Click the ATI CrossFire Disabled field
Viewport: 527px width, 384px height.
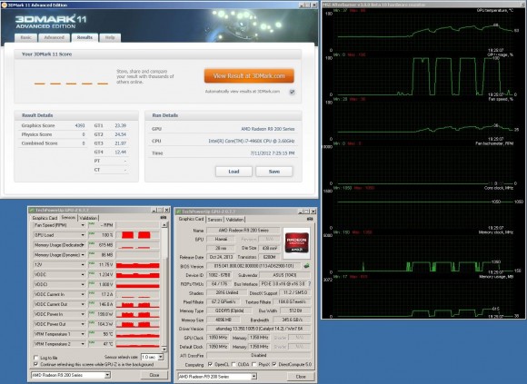point(258,355)
